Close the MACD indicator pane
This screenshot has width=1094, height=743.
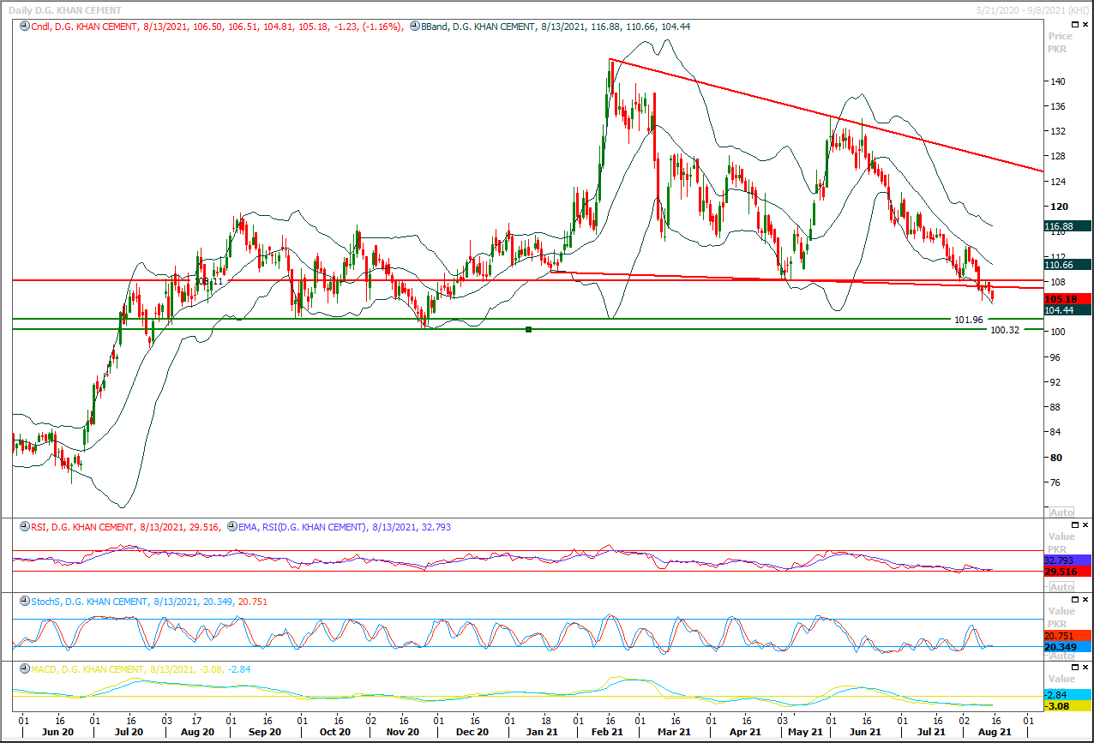click(1087, 666)
